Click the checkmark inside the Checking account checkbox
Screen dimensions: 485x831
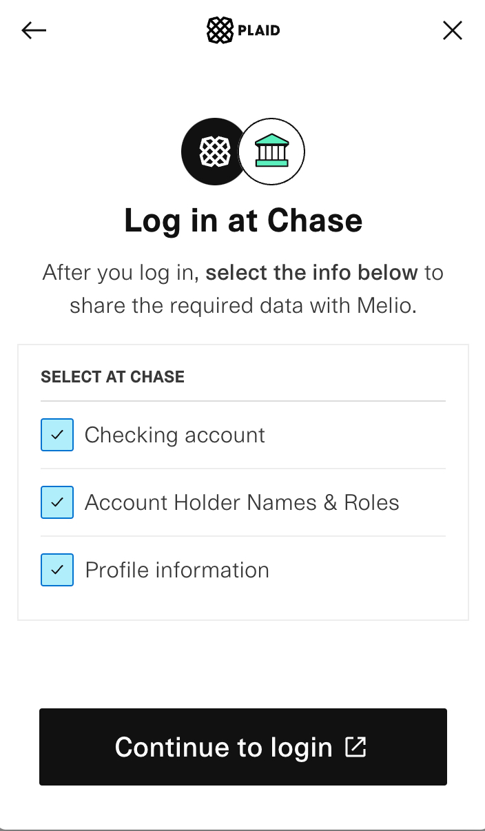point(57,435)
